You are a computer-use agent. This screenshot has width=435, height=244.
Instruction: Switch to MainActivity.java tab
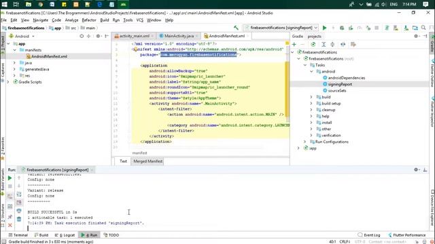pos(179,36)
